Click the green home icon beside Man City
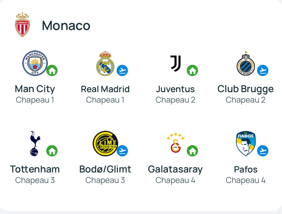Viewport: 282px width, 214px height. click(52, 70)
